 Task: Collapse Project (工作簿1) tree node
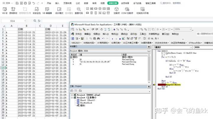72,97
